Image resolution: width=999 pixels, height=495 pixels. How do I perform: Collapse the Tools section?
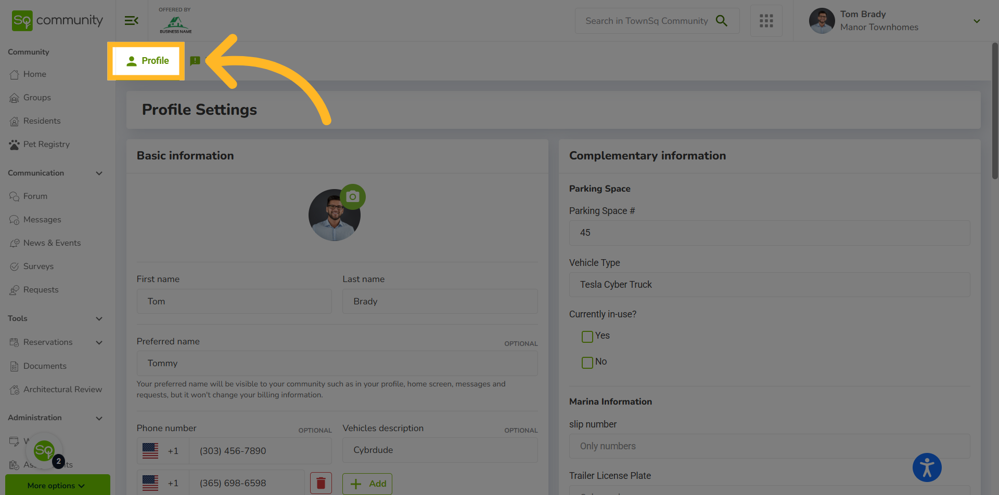click(x=99, y=319)
